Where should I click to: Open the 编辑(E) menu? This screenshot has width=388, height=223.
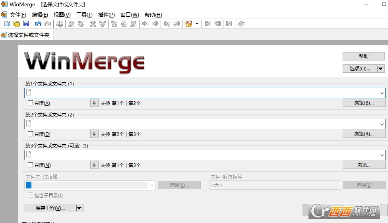tap(40, 15)
